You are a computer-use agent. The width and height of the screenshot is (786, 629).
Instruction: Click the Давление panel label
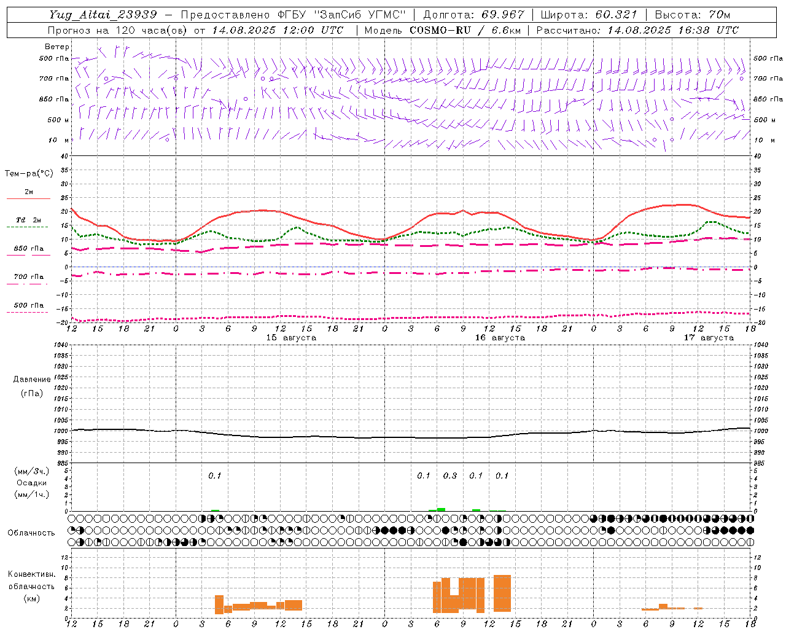pyautogui.click(x=31, y=379)
